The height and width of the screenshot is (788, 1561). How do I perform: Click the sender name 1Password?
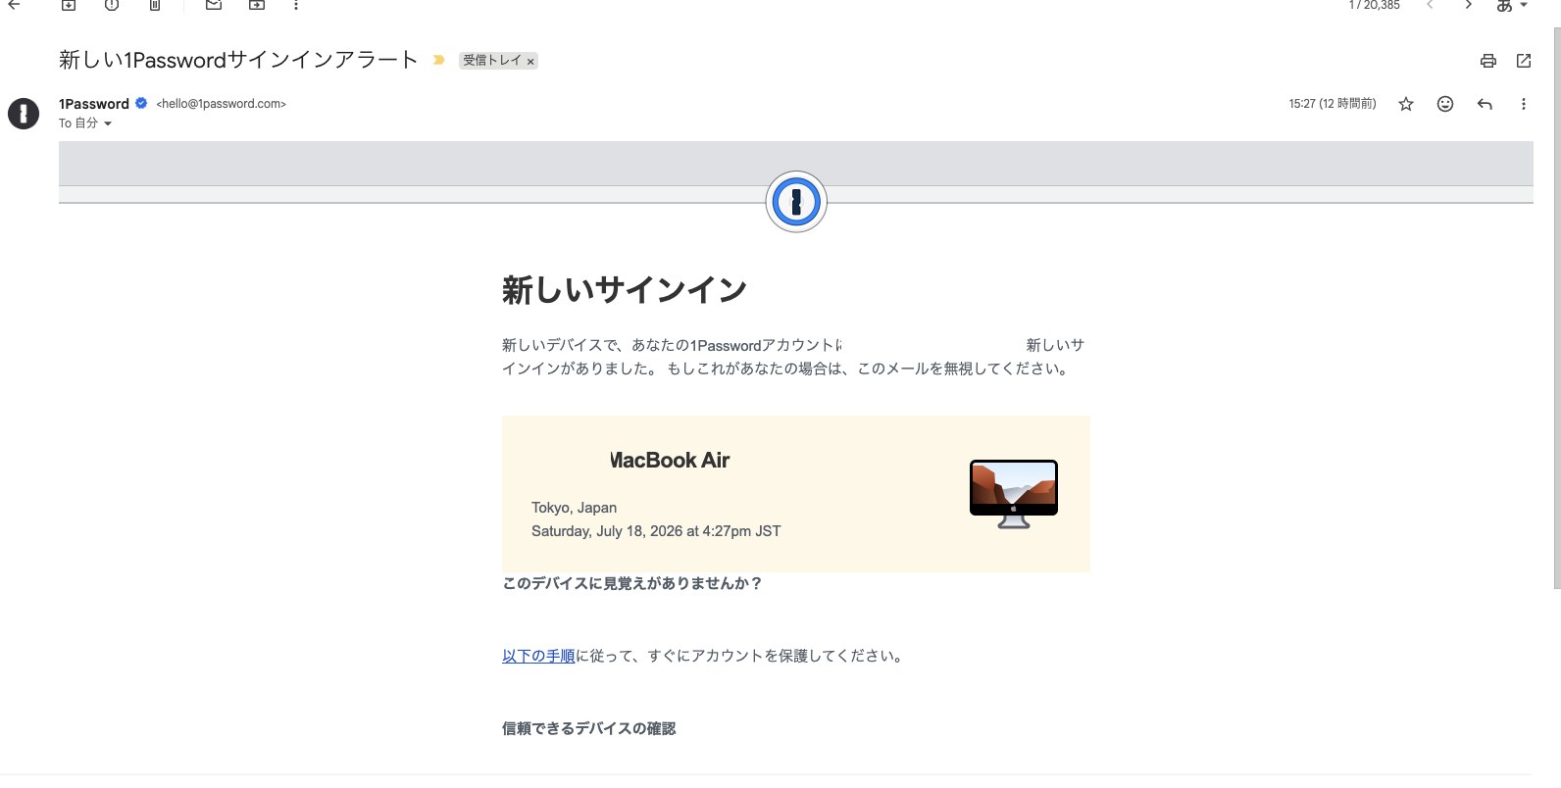coord(94,104)
